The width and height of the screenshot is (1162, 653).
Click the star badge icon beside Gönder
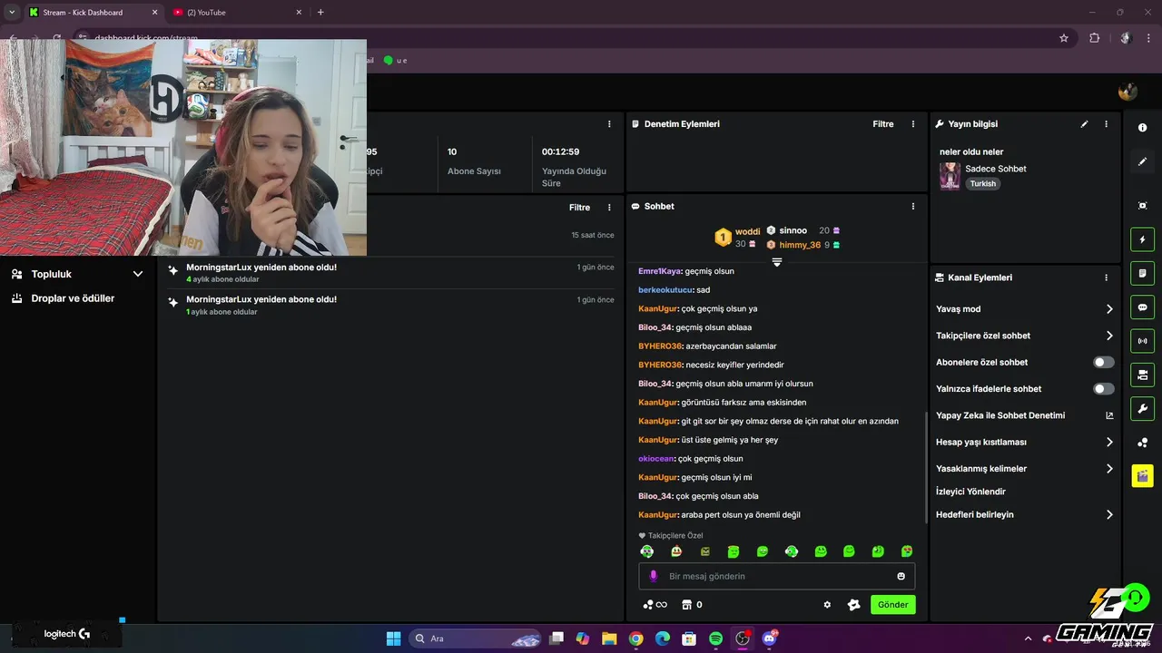853,605
